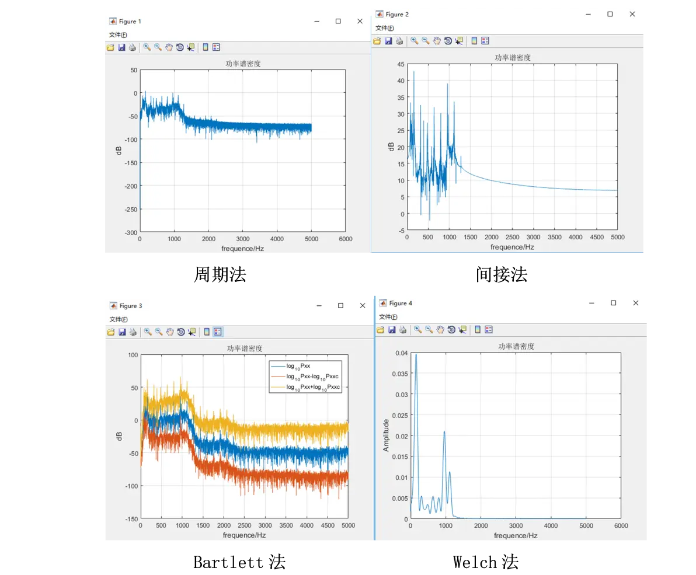Use the Data Cursor icon in Figure 4

tap(462, 330)
